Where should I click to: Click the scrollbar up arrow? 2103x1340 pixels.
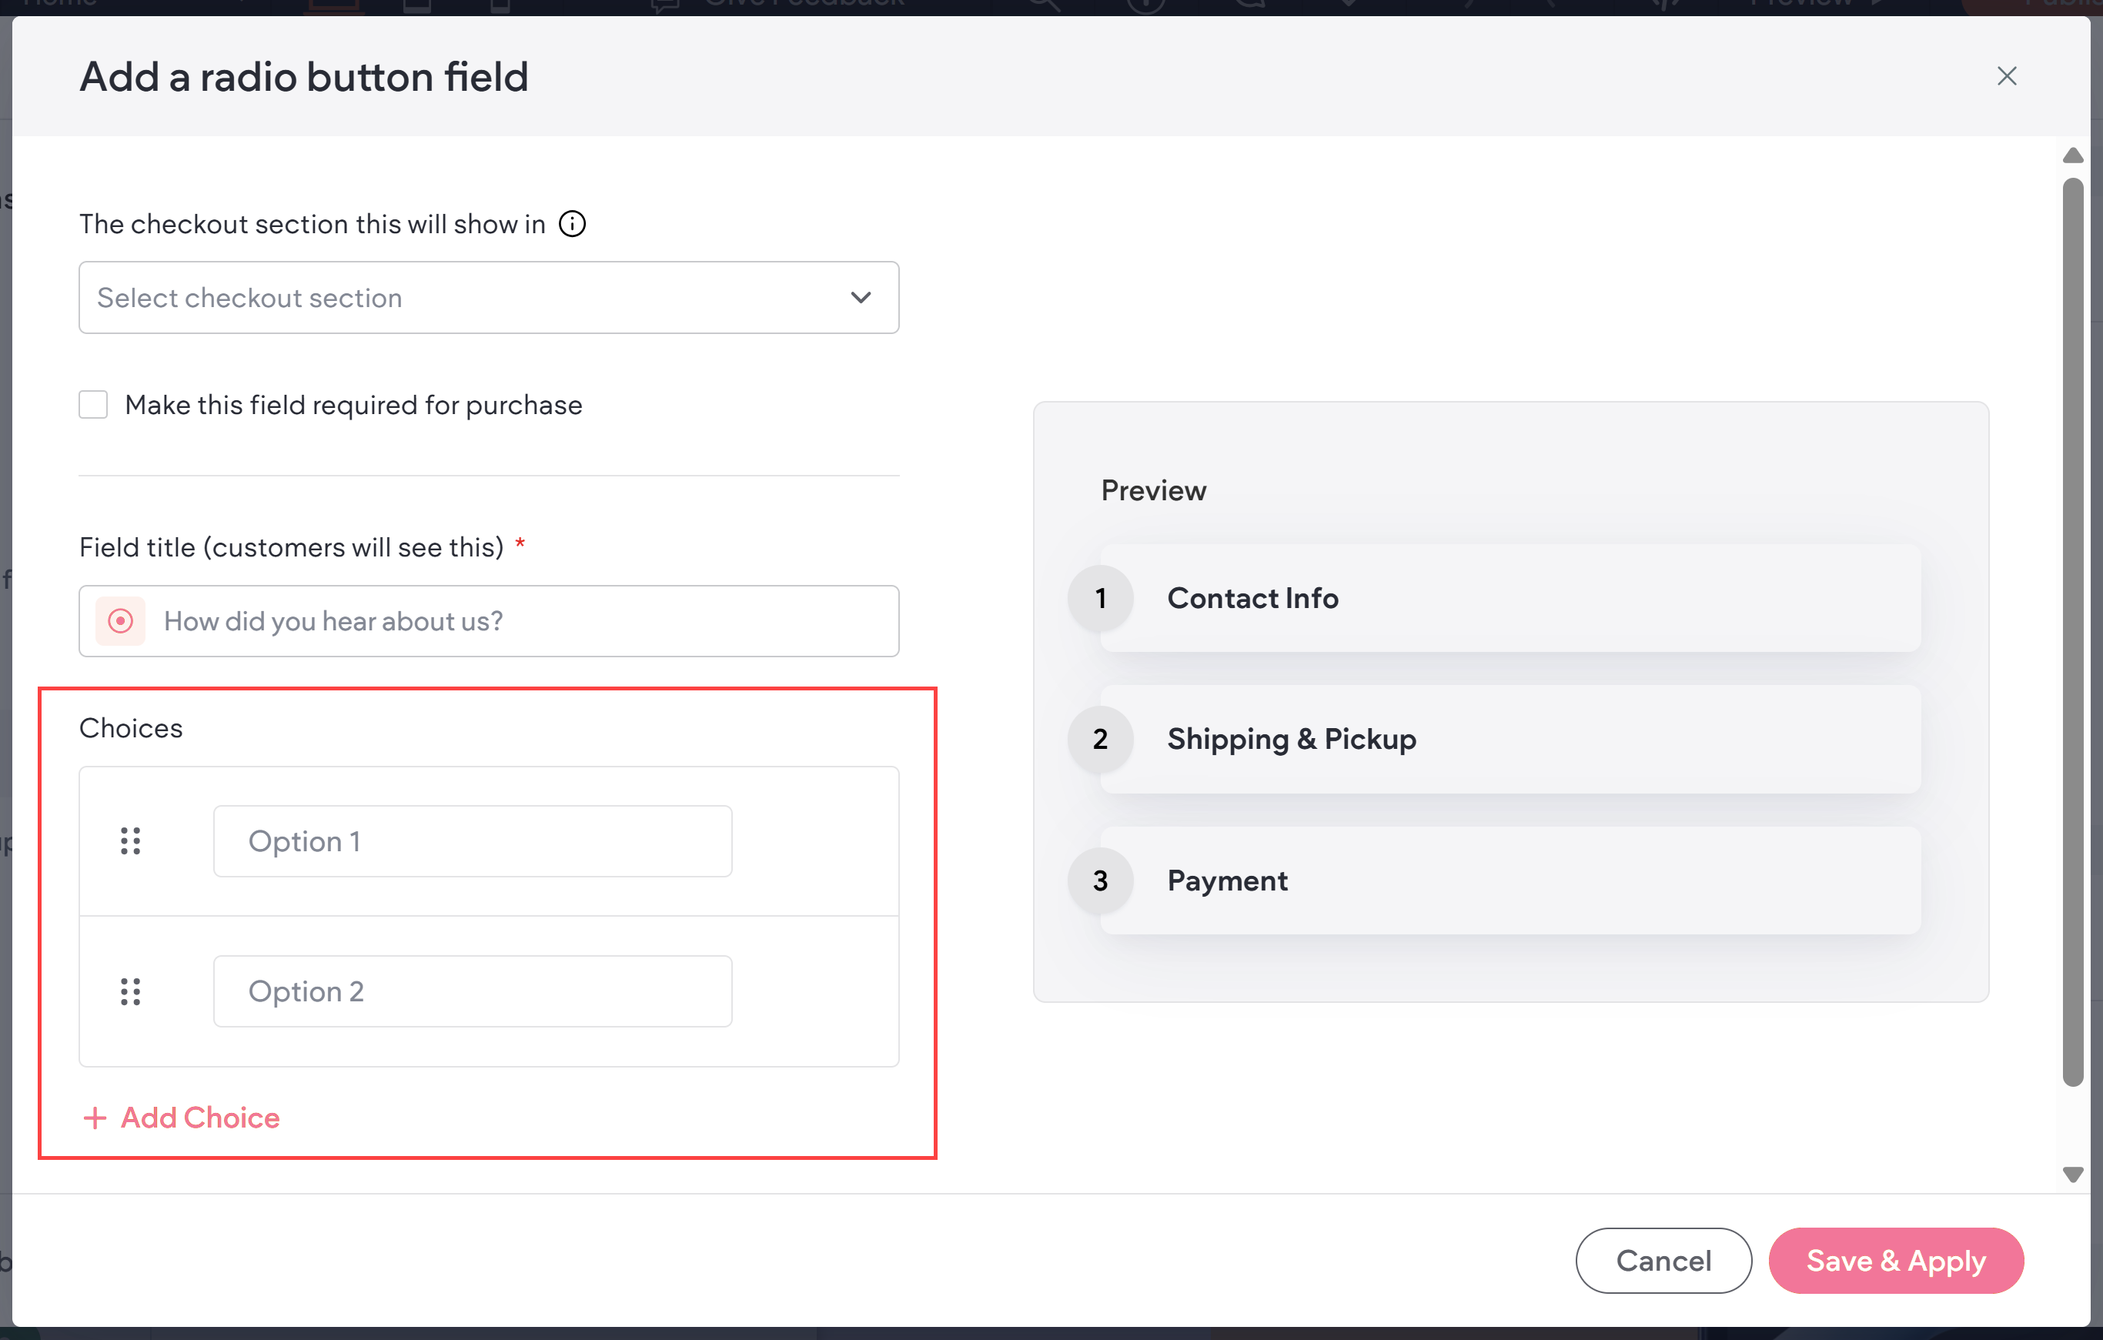point(2072,156)
